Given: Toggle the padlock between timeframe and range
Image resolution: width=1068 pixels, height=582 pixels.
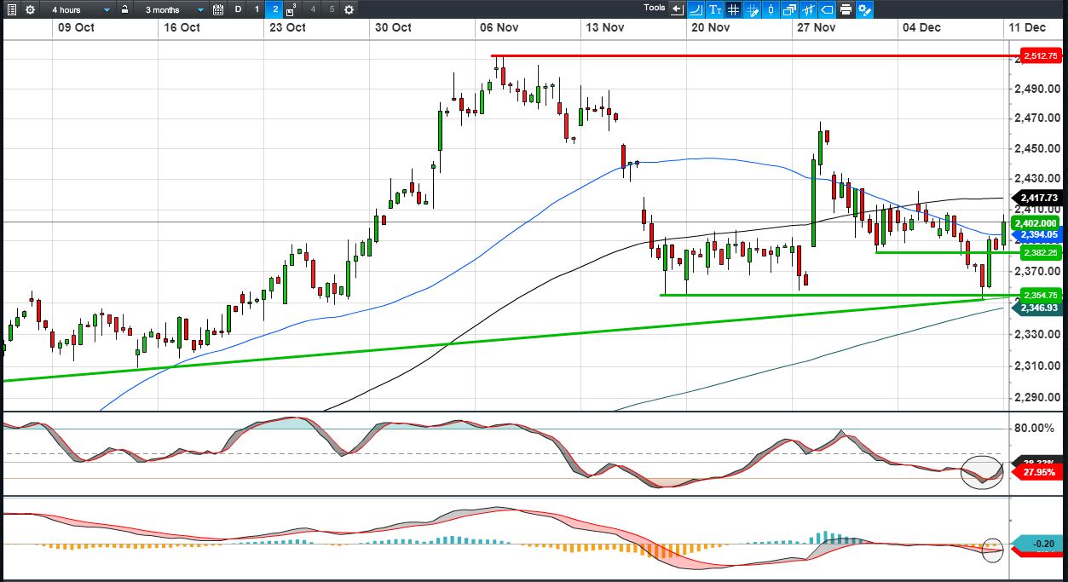Looking at the screenshot, I should click(x=125, y=9).
